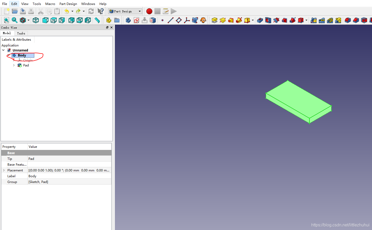372x230 pixels.
Task: Select the Pocket tool
Action: (x=260, y=20)
